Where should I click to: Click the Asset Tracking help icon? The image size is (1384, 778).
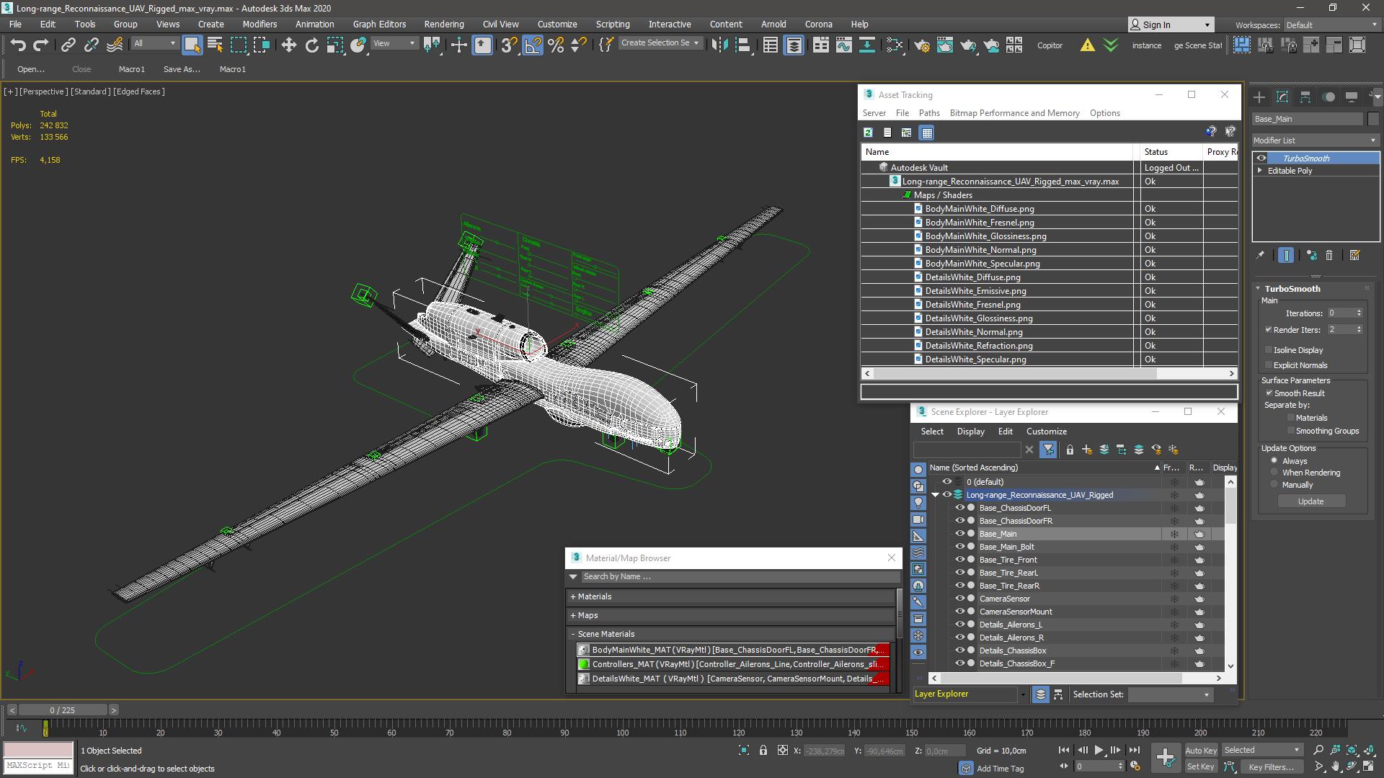(1210, 132)
